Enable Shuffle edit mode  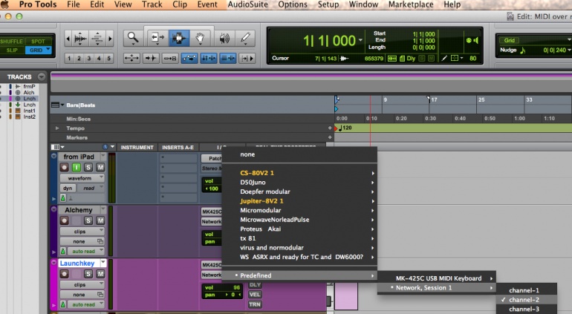12,42
